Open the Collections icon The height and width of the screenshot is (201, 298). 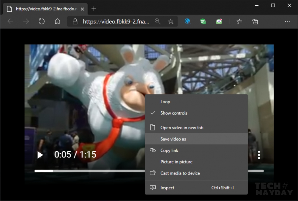(x=255, y=21)
